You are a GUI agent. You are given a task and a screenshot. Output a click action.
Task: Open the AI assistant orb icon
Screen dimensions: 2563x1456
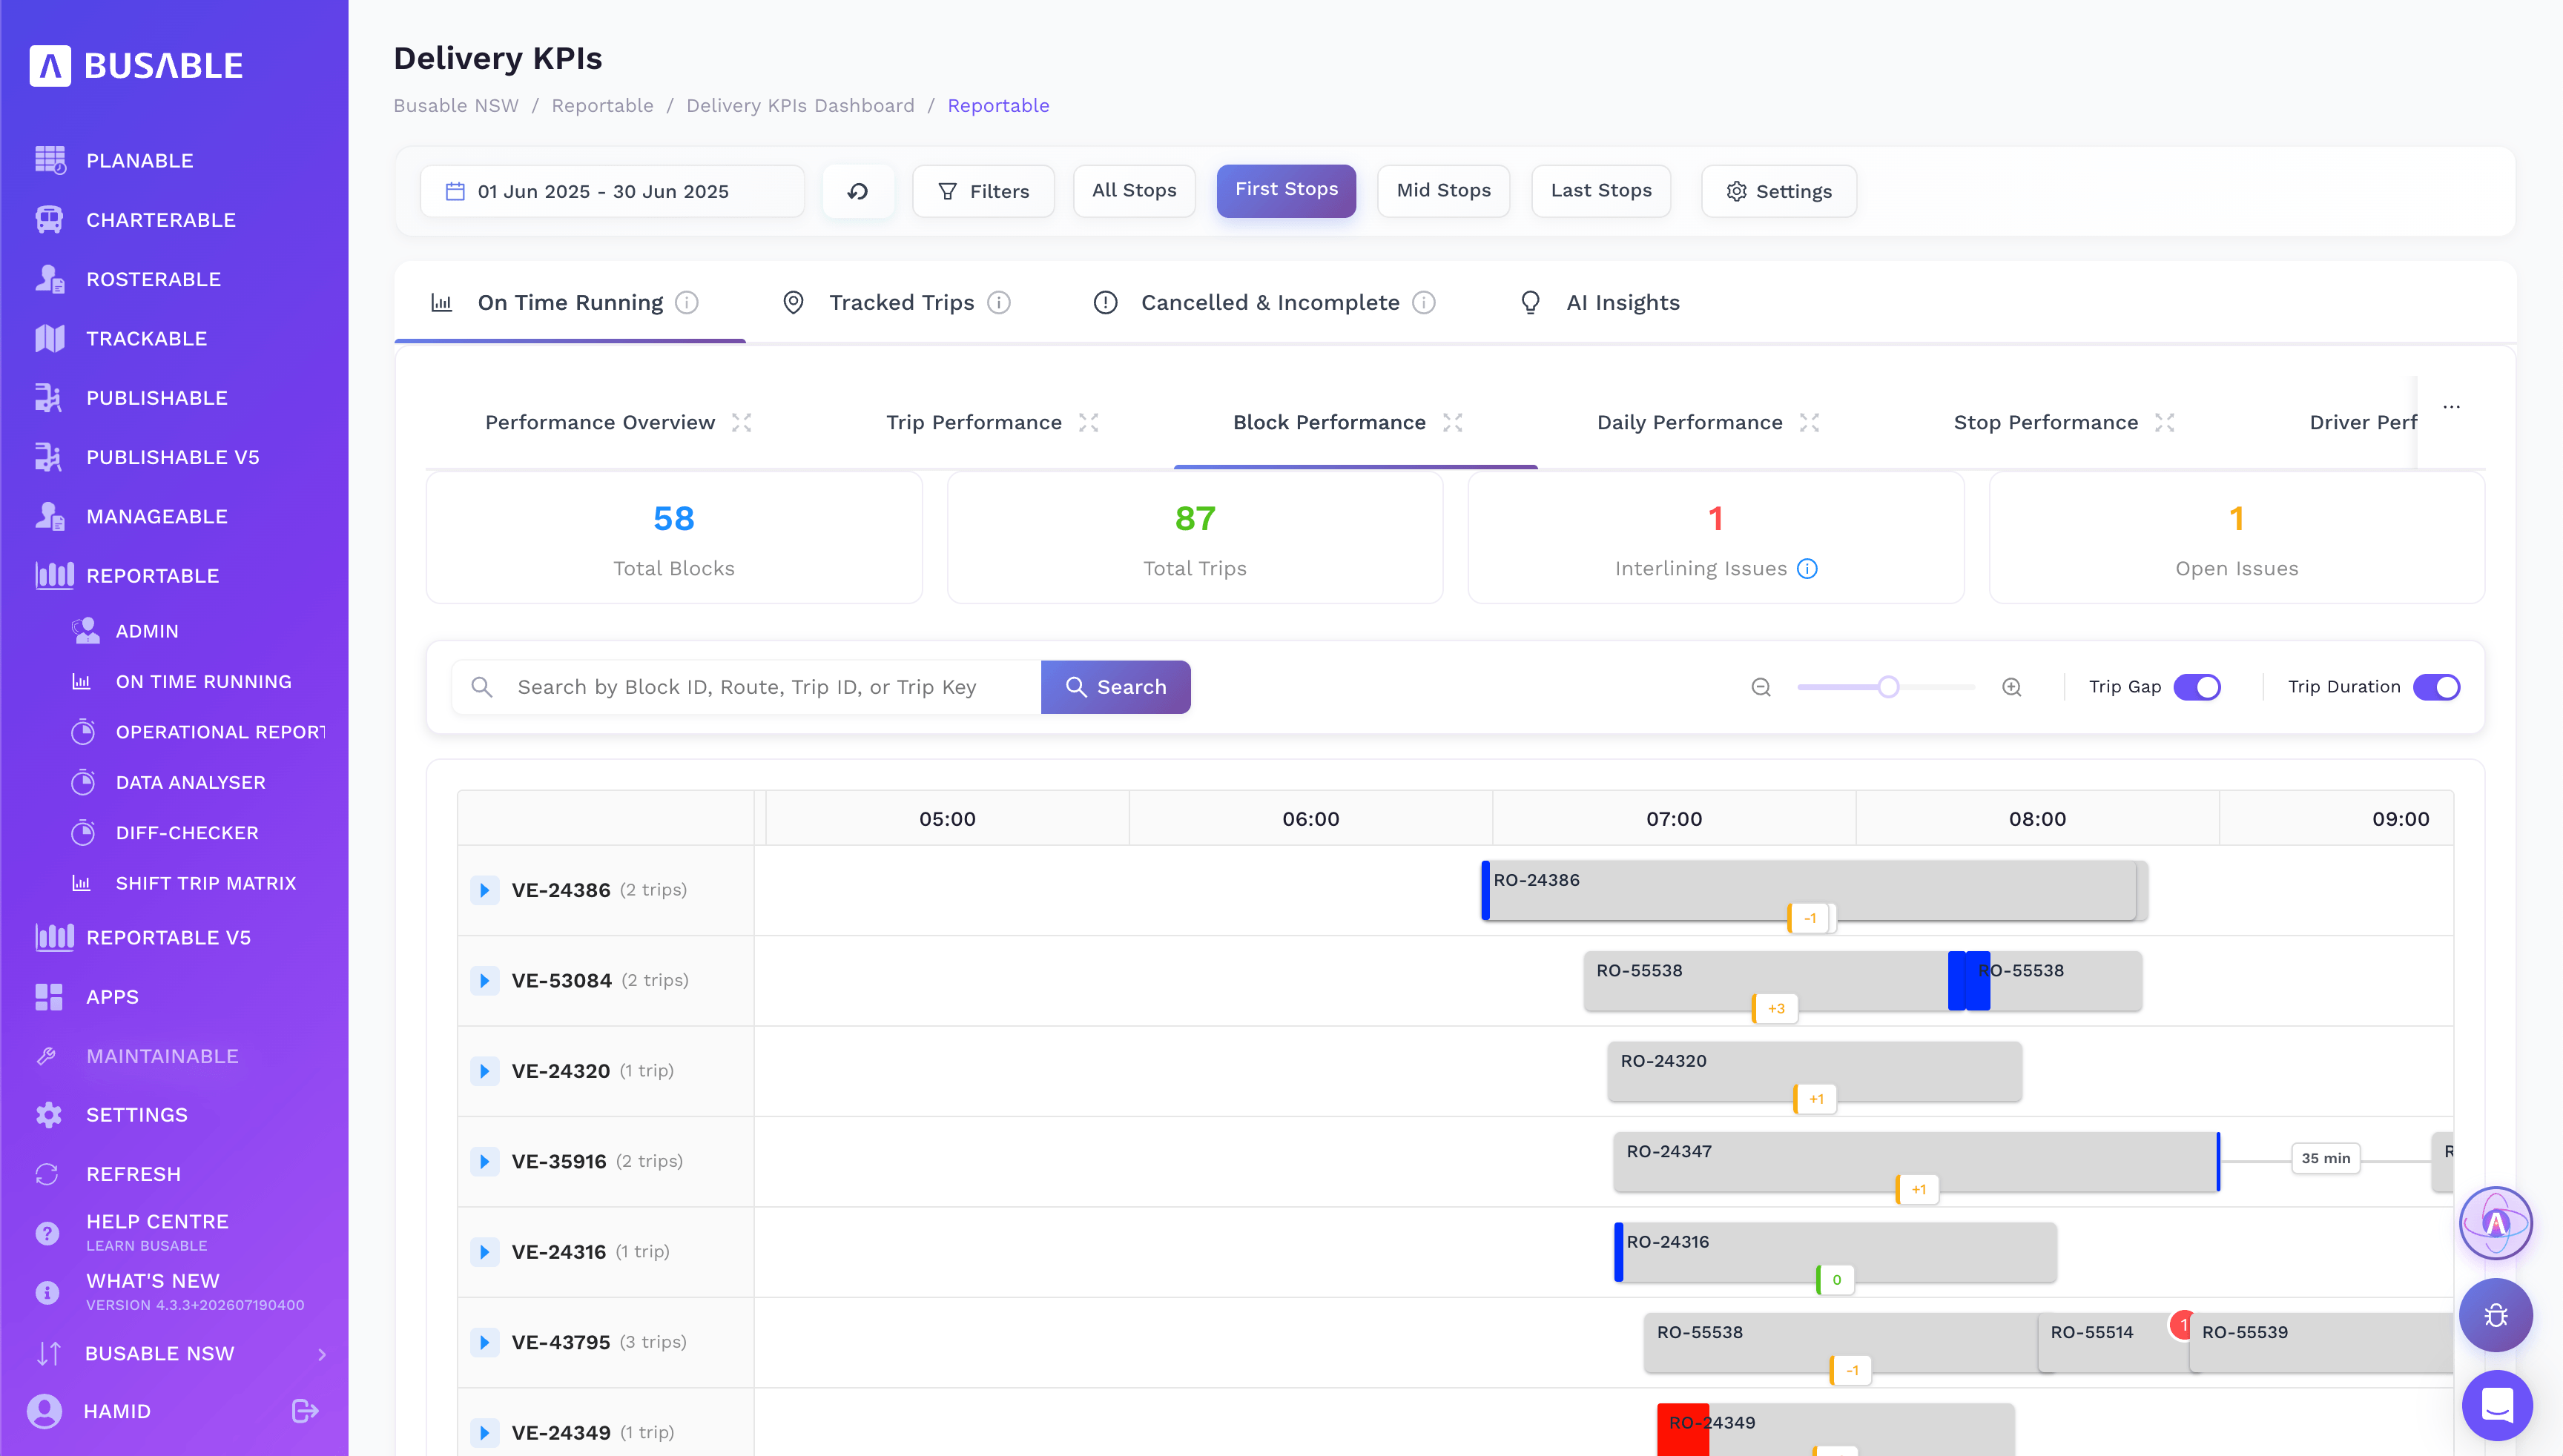(2496, 1222)
